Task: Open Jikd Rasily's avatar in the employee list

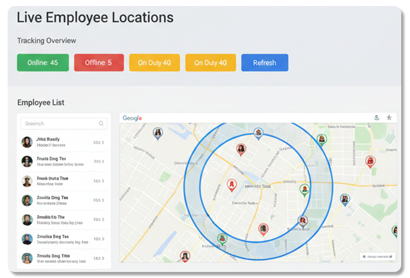Action: (x=27, y=142)
